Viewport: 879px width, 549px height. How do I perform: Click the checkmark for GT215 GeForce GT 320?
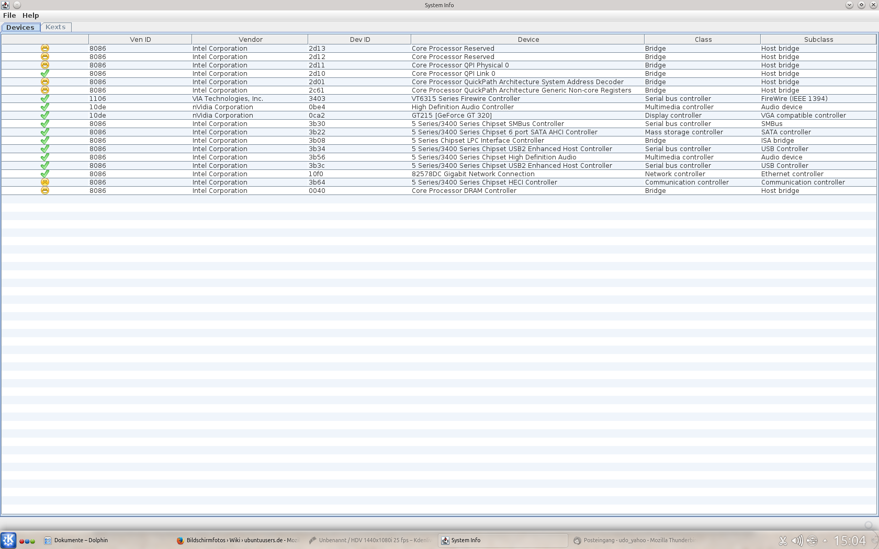45,115
